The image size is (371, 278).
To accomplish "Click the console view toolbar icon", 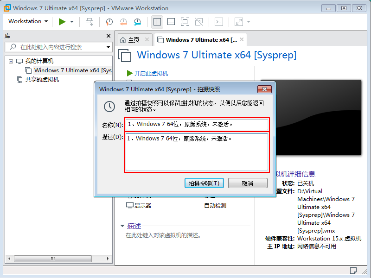I will 219,22.
